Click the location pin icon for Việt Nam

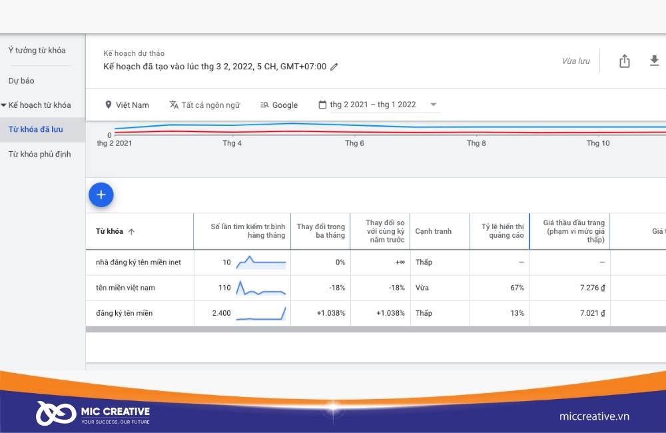(109, 105)
